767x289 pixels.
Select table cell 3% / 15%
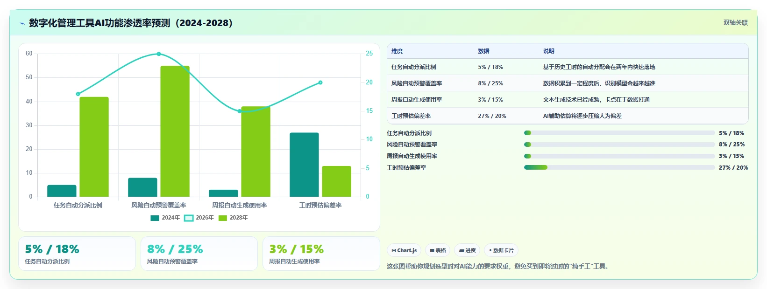point(490,100)
